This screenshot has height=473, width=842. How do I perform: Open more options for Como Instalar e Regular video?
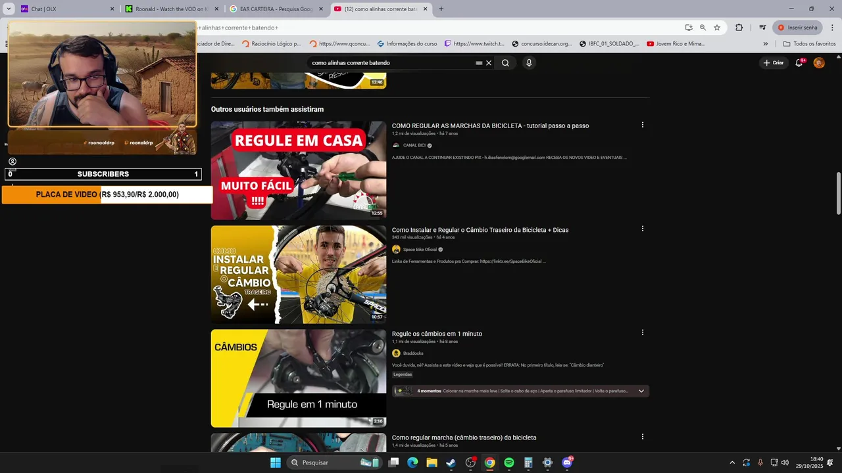(643, 229)
